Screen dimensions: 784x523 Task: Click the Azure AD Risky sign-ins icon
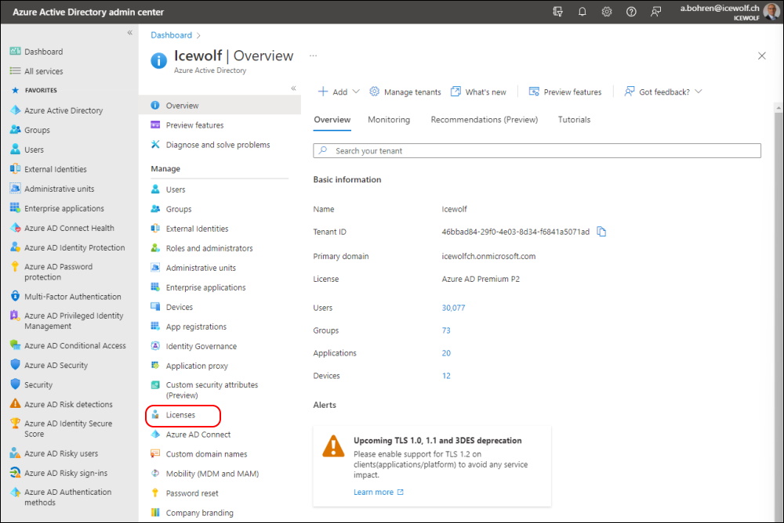click(x=16, y=473)
